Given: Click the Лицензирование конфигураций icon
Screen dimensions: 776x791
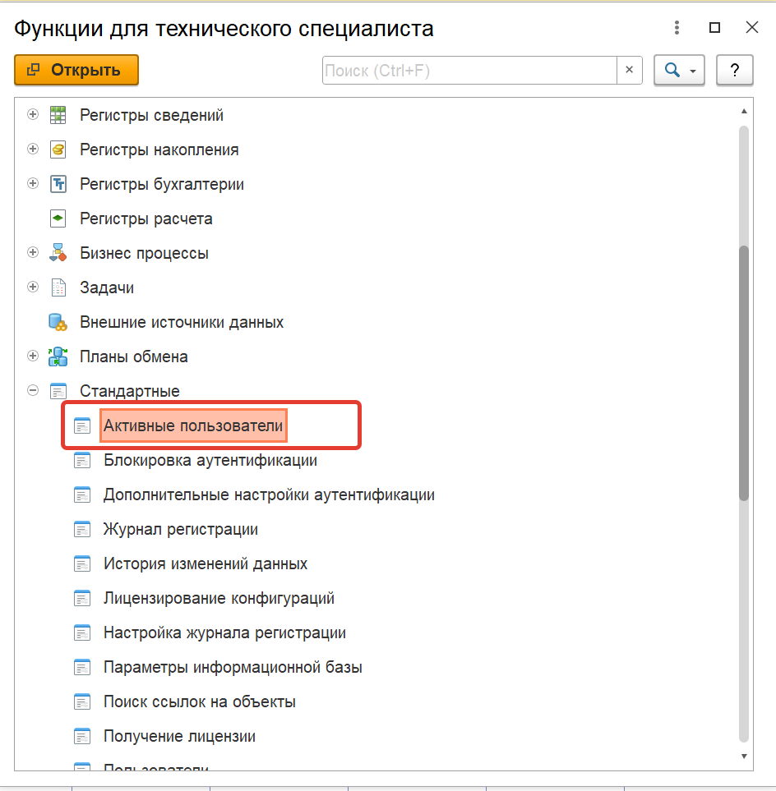Looking at the screenshot, I should click(82, 598).
